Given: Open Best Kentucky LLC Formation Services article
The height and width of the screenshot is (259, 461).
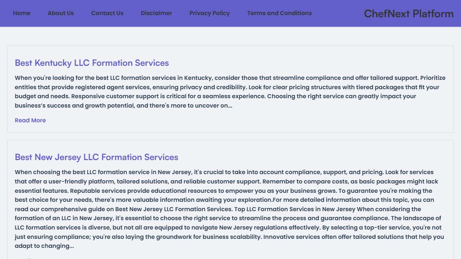Looking at the screenshot, I should point(92,63).
